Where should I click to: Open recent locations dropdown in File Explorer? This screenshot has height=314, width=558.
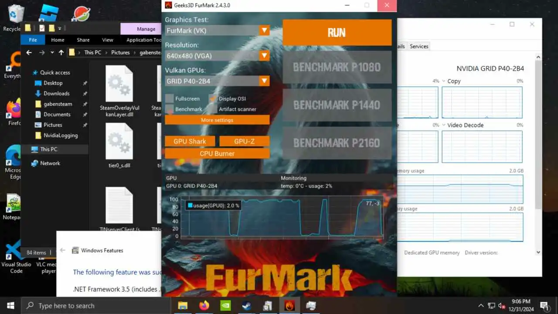[x=52, y=52]
